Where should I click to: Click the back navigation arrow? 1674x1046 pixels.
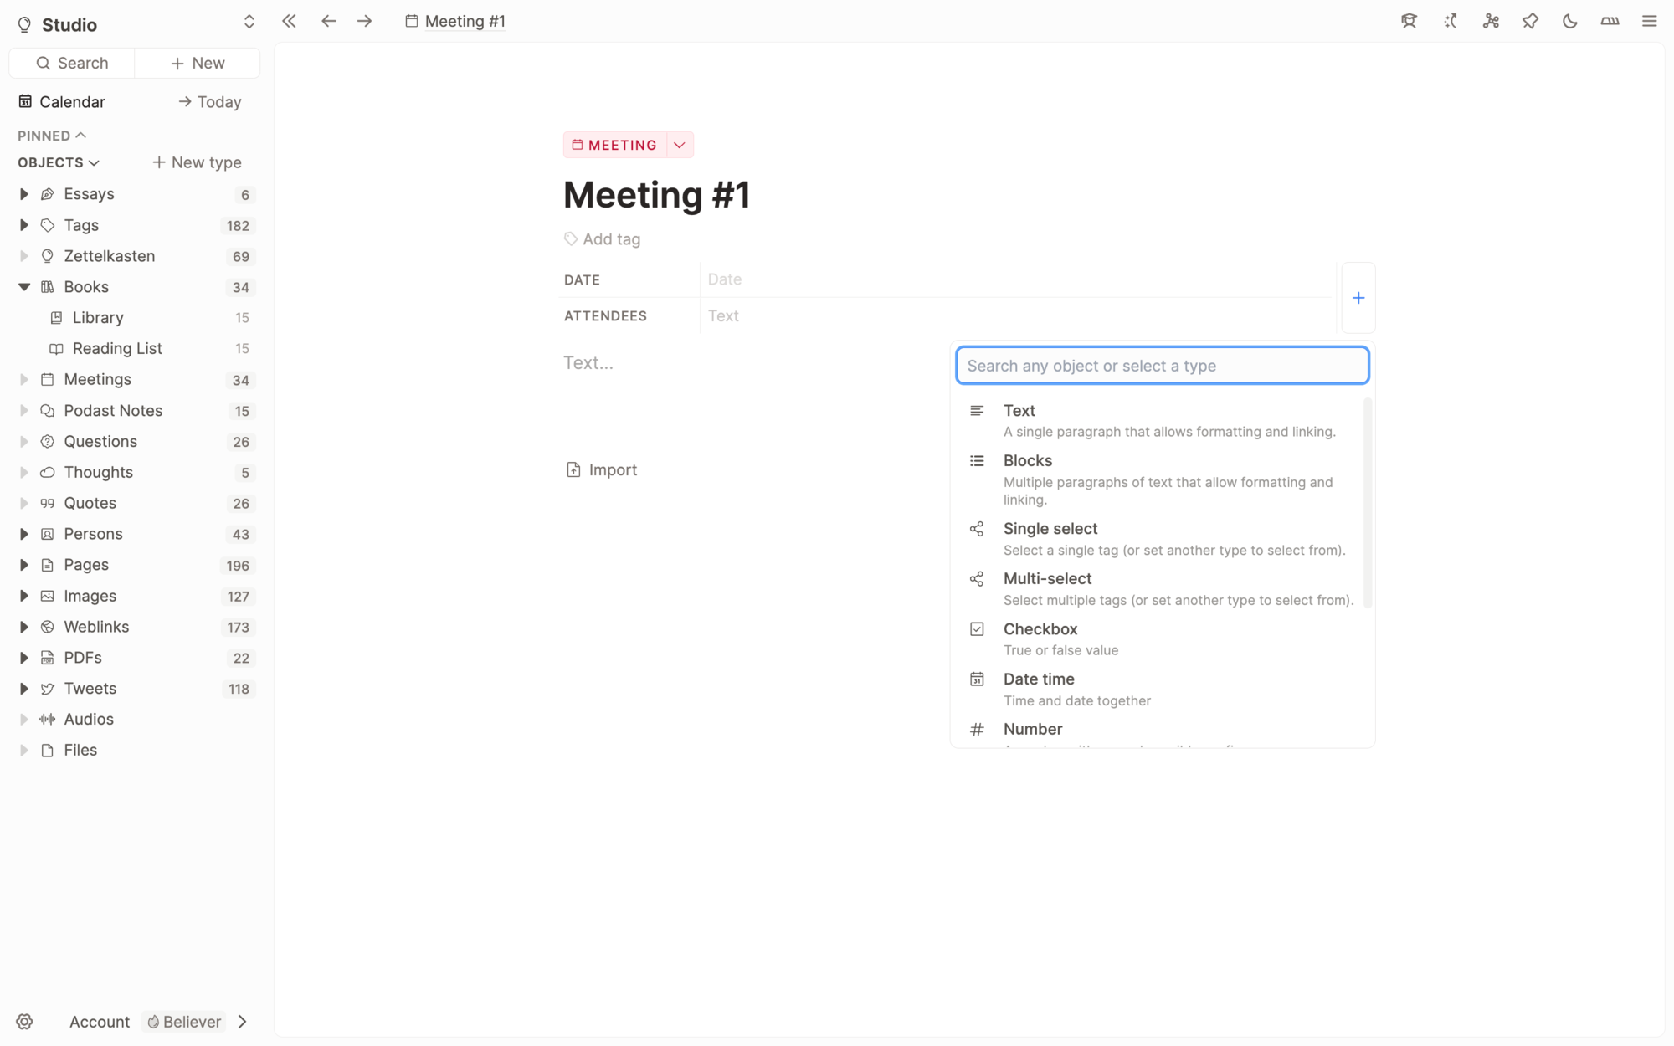(x=328, y=21)
